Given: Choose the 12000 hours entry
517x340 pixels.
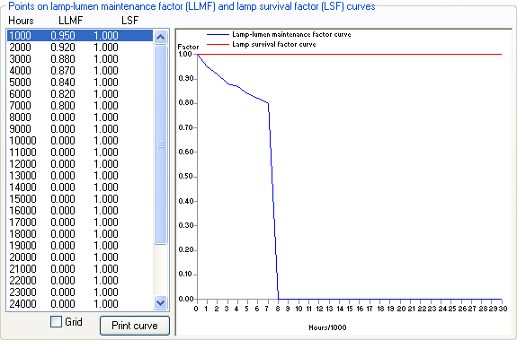Looking at the screenshot, I should pos(80,164).
